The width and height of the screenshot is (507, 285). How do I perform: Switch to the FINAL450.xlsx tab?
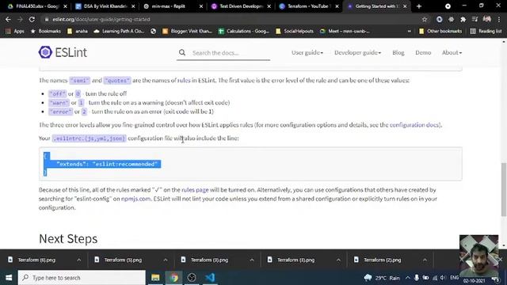click(x=37, y=6)
